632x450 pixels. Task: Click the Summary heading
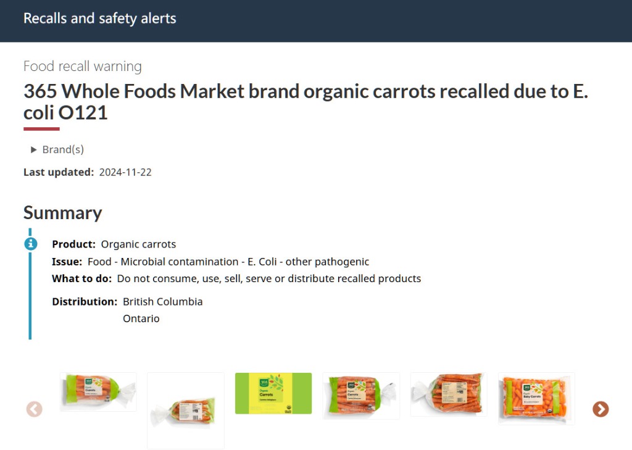tap(62, 213)
